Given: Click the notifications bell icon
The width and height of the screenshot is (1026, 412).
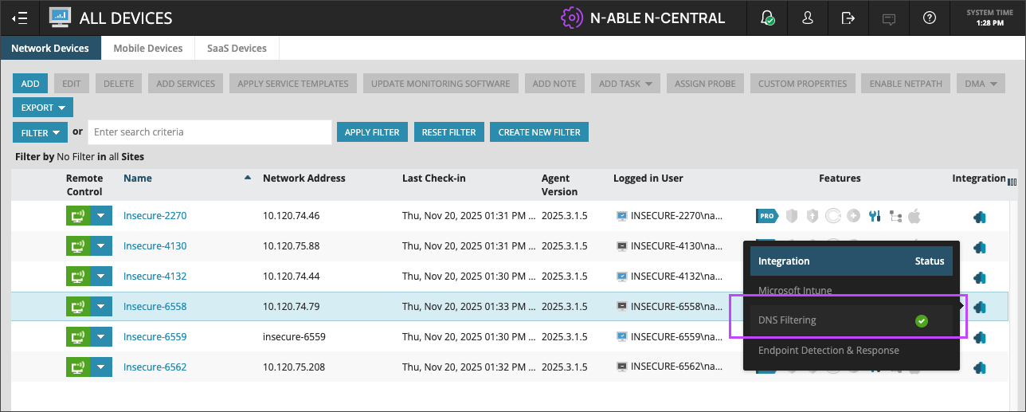Looking at the screenshot, I should [x=768, y=18].
